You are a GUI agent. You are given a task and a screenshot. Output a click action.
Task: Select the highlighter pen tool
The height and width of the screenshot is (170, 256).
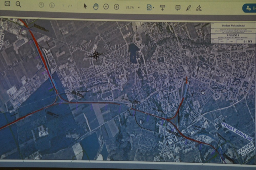coord(188,8)
